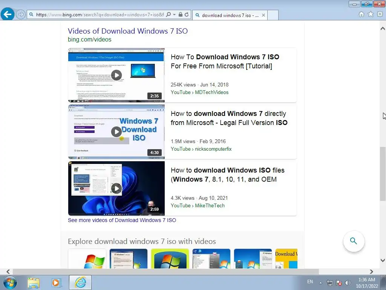
Task: Open 'How To Download Windows 7 ISO For Free' title
Action: [225, 62]
